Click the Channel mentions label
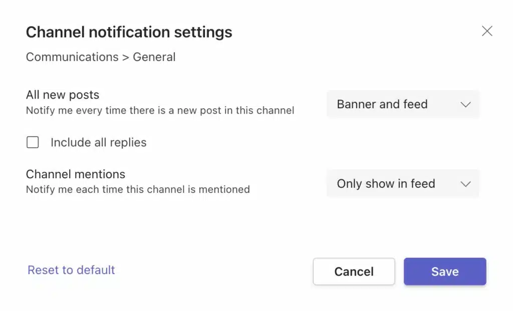 76,174
